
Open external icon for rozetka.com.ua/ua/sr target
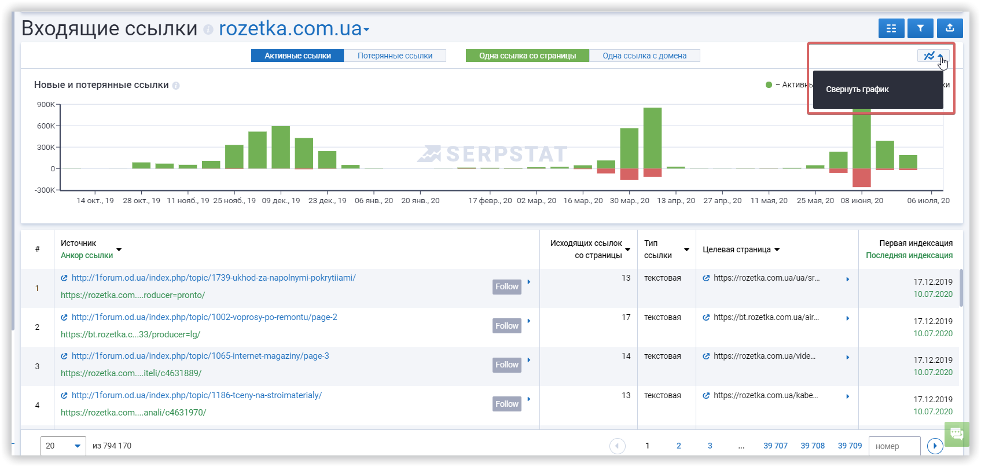[x=706, y=278]
